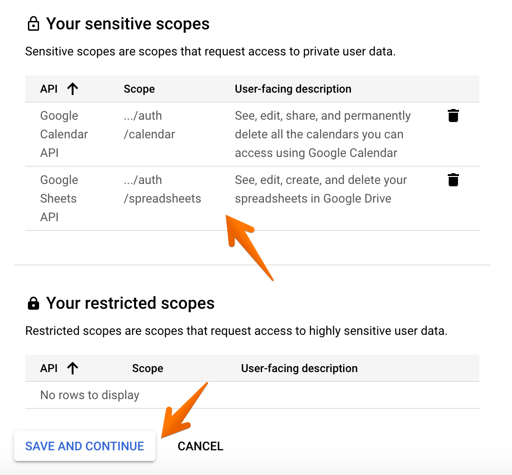Click the .../auth/spreadsheets scope cell
The image size is (512, 475).
click(x=162, y=189)
